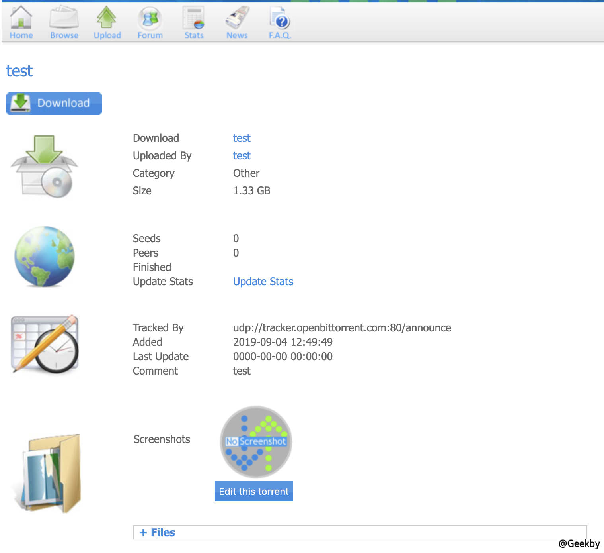604x553 pixels.
Task: Click the globe icon beside Seeds
Action: [45, 257]
